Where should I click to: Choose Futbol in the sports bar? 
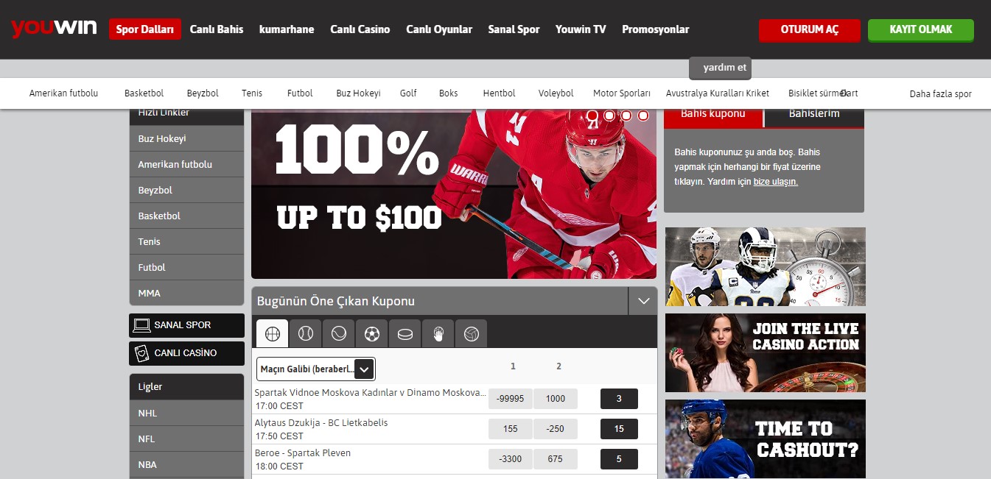coord(300,93)
